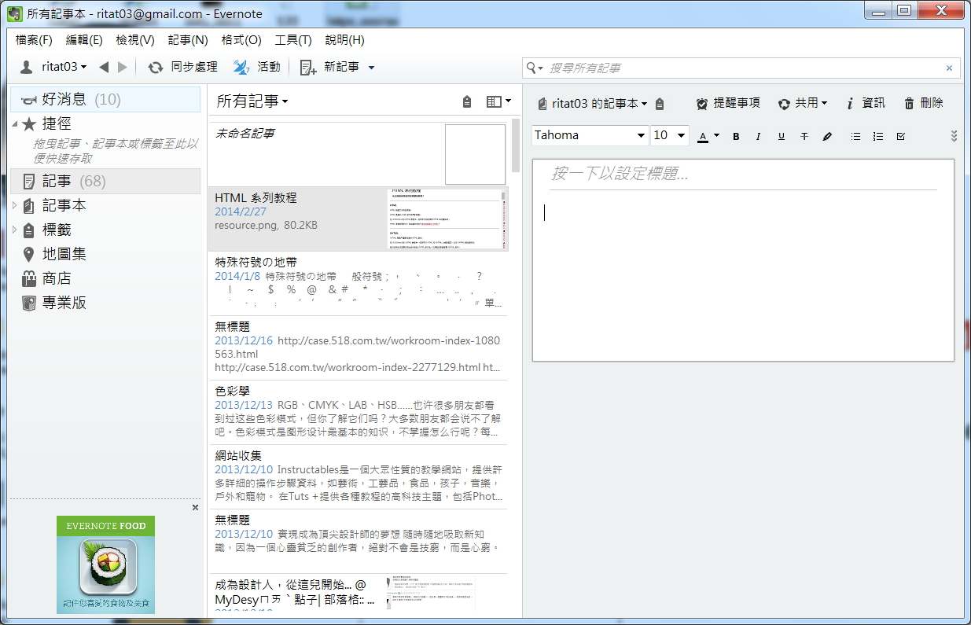Select the 未命名記事 note
The height and width of the screenshot is (625, 971).
(359, 153)
